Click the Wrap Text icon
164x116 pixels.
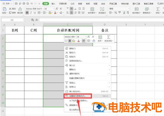[102, 9]
